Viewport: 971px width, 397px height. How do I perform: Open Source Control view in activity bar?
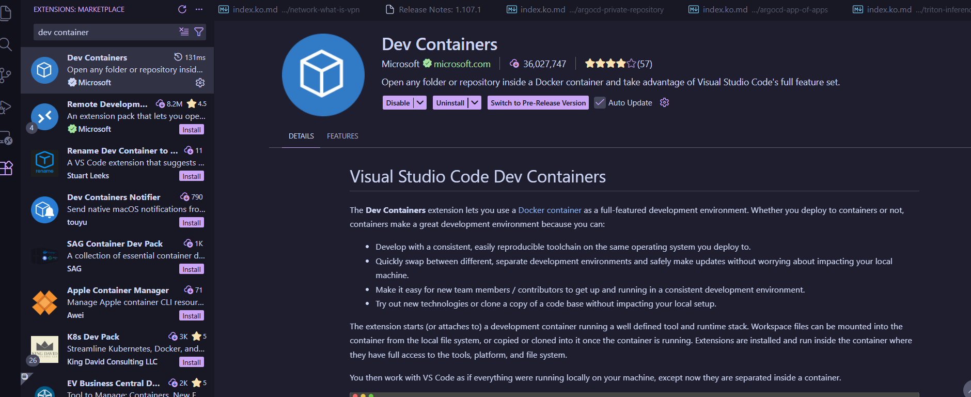tap(5, 75)
